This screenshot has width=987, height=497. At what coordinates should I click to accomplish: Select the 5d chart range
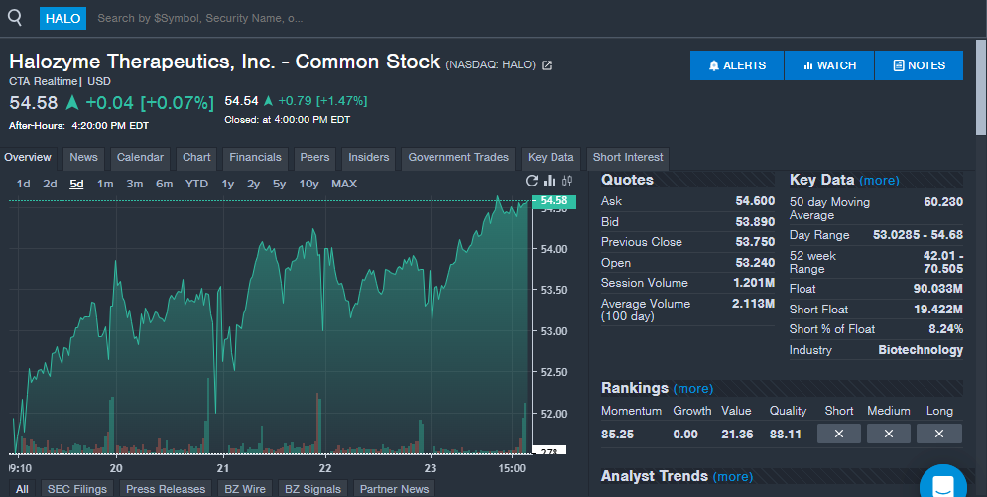(x=76, y=184)
